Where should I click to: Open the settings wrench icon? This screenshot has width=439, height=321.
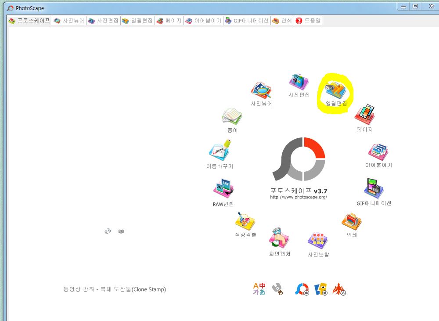277,289
